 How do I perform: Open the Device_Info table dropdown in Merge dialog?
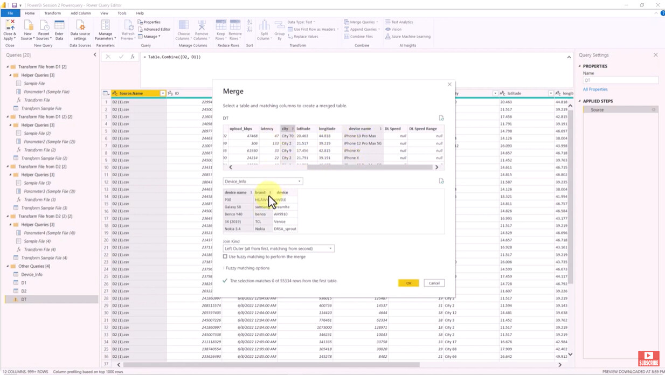click(x=263, y=182)
